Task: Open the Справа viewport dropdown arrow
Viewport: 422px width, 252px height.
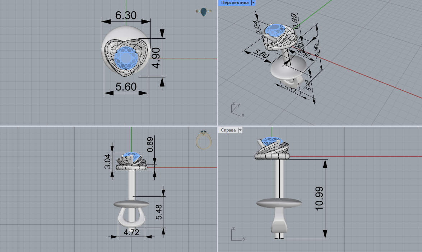Action: click(240, 130)
